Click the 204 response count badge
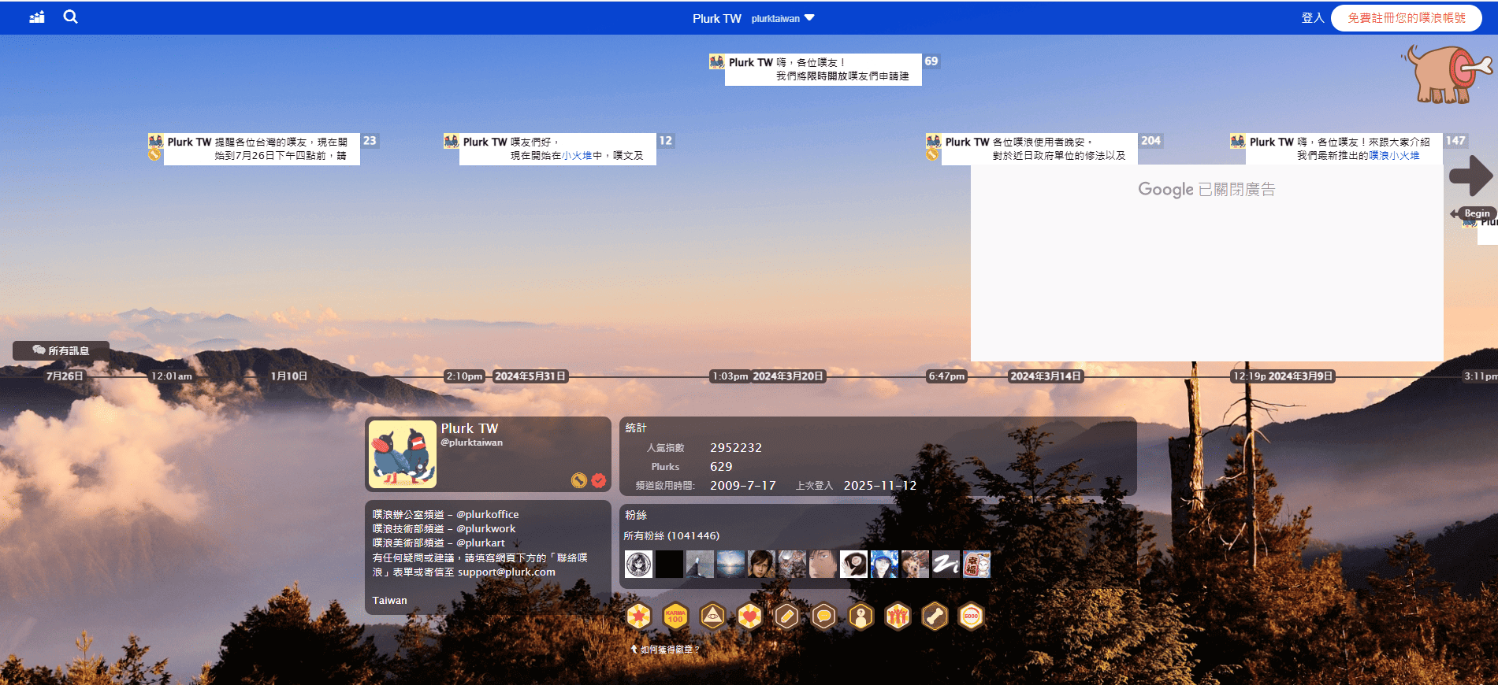The image size is (1498, 685). click(1150, 141)
